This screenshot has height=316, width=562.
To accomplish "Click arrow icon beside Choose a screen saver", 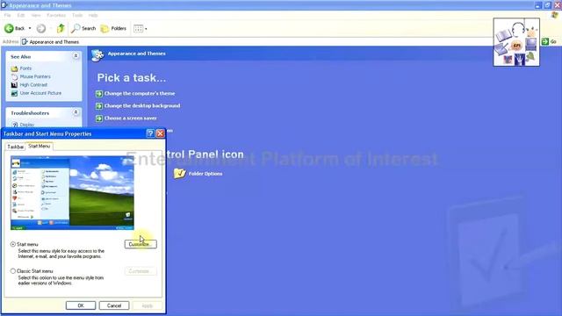I will coord(99,118).
